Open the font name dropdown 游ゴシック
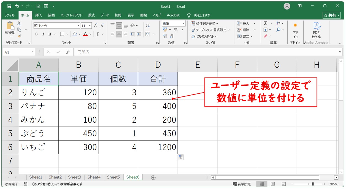The height and width of the screenshot is (189, 346). (x=79, y=26)
